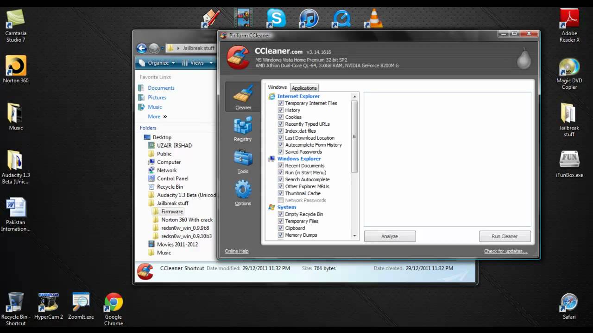Select UZAIR IRSHAD in folder tree
This screenshot has width=593, height=333.
click(x=174, y=145)
